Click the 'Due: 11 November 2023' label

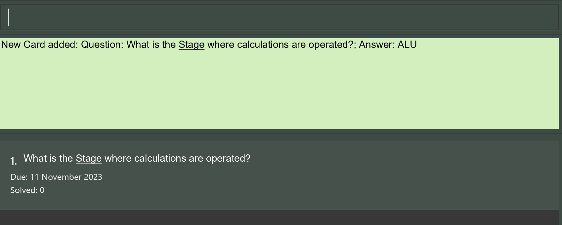pos(56,177)
